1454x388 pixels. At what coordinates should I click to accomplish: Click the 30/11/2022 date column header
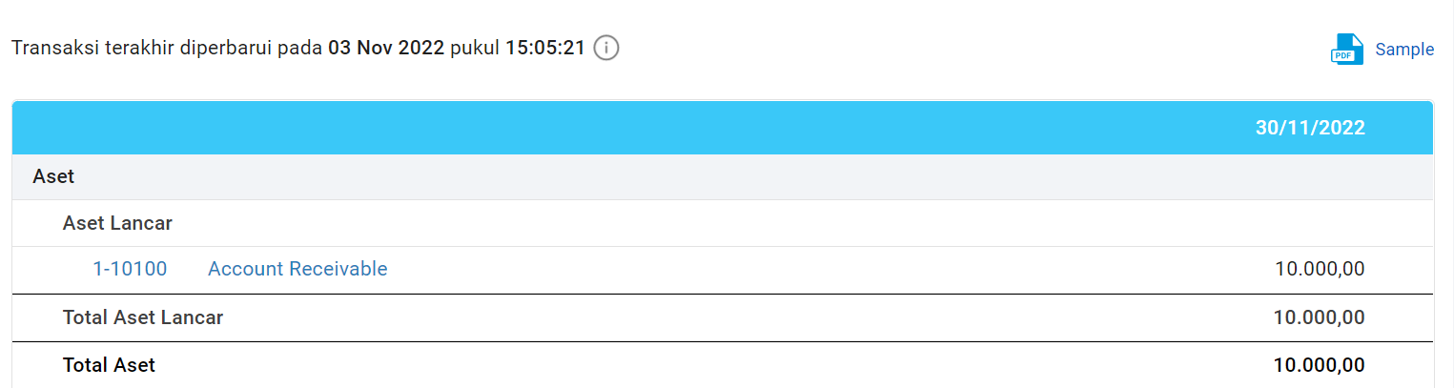[x=1309, y=128]
